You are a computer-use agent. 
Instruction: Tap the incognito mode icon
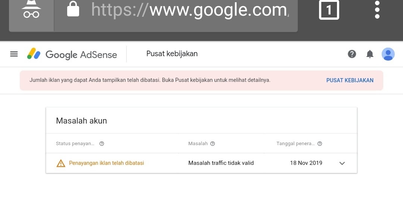click(x=31, y=10)
